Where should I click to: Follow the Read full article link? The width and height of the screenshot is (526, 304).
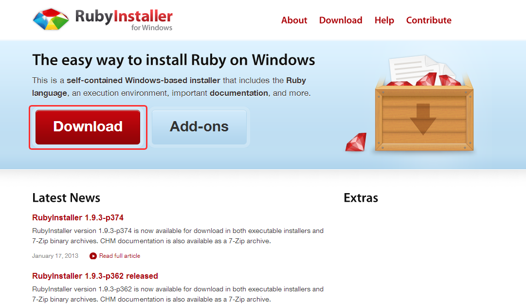[x=119, y=256]
